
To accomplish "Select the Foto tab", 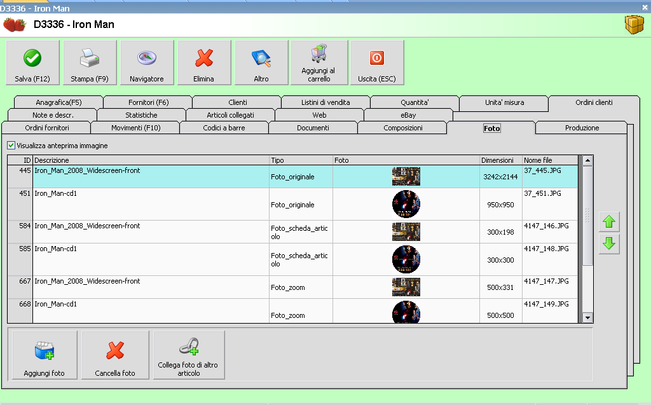I will coord(491,128).
